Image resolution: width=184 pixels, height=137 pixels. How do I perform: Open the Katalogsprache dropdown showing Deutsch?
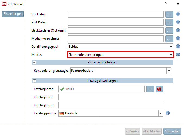click(161, 113)
